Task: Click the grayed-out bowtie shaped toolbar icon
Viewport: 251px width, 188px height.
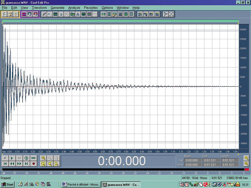Action: [x=95, y=14]
